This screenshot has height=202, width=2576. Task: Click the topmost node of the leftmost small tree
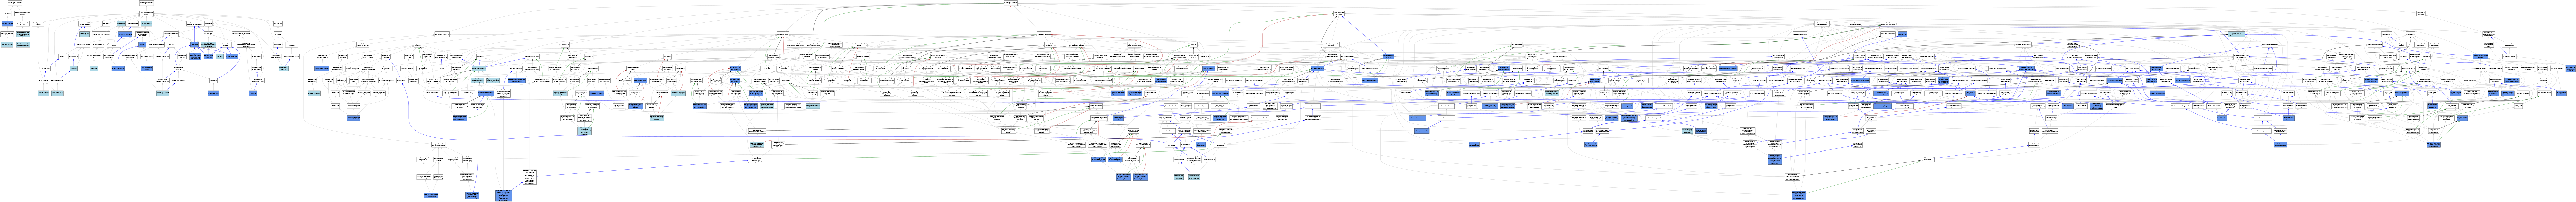pos(15,3)
